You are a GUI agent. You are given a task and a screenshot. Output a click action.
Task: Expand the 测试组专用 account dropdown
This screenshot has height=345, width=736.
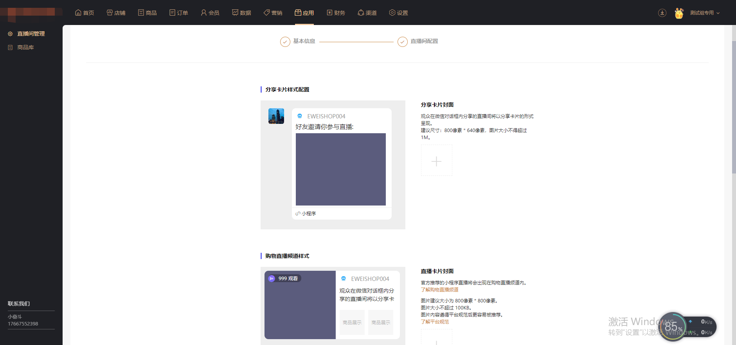[705, 13]
